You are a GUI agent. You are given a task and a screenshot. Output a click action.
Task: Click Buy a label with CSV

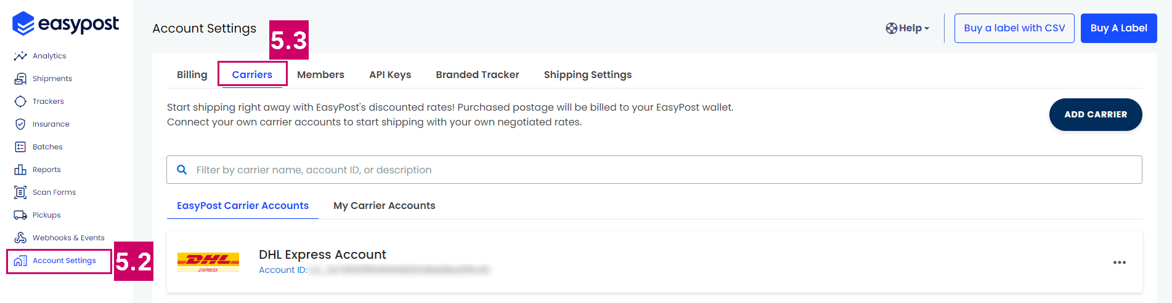coord(1014,28)
